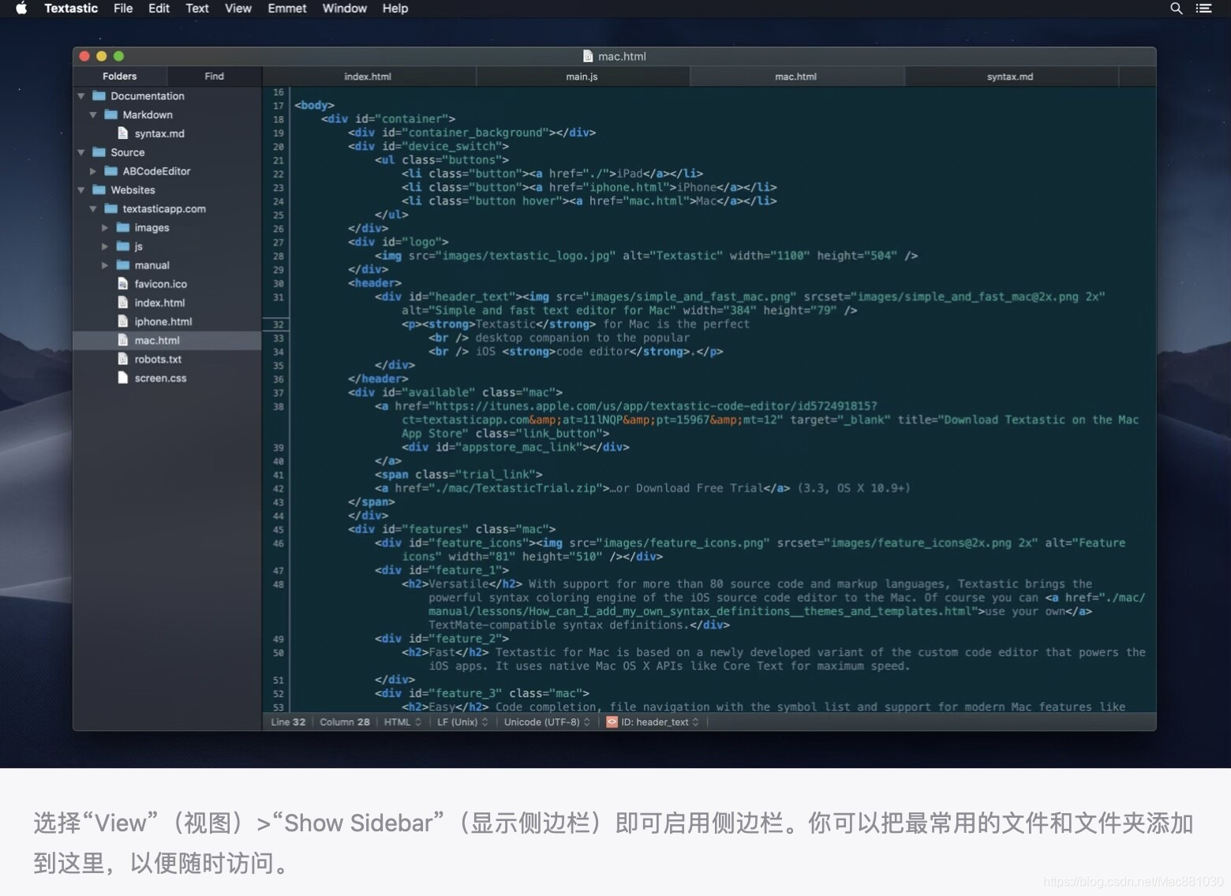Open the Apple menu icon
1231x896 pixels.
coord(21,8)
